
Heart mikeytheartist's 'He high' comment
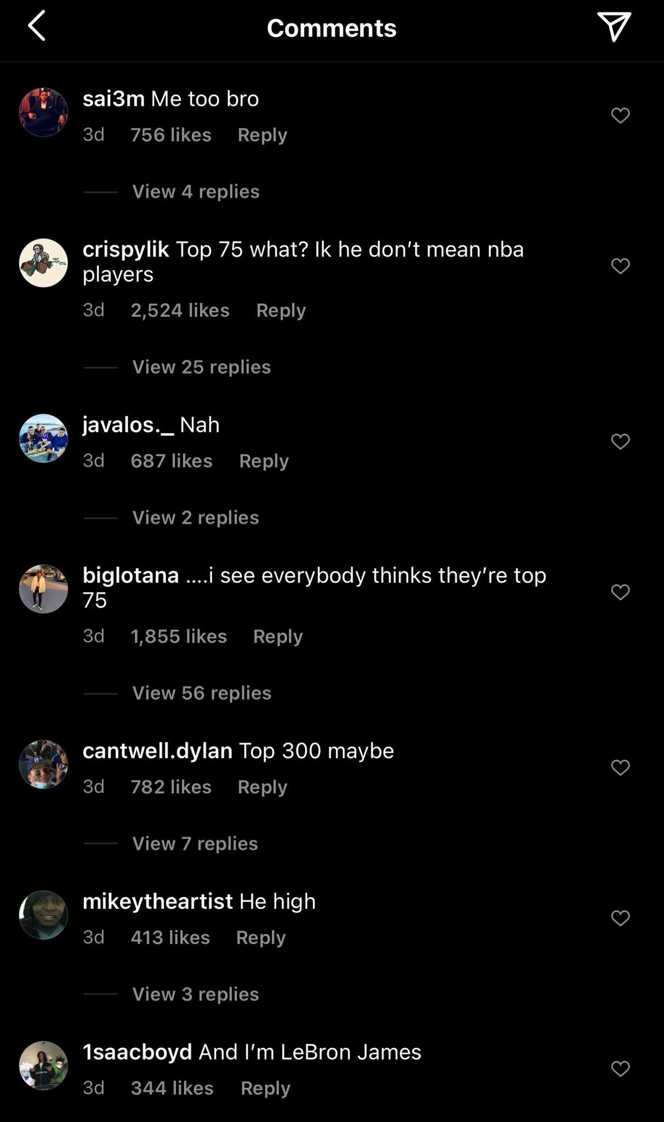[620, 918]
